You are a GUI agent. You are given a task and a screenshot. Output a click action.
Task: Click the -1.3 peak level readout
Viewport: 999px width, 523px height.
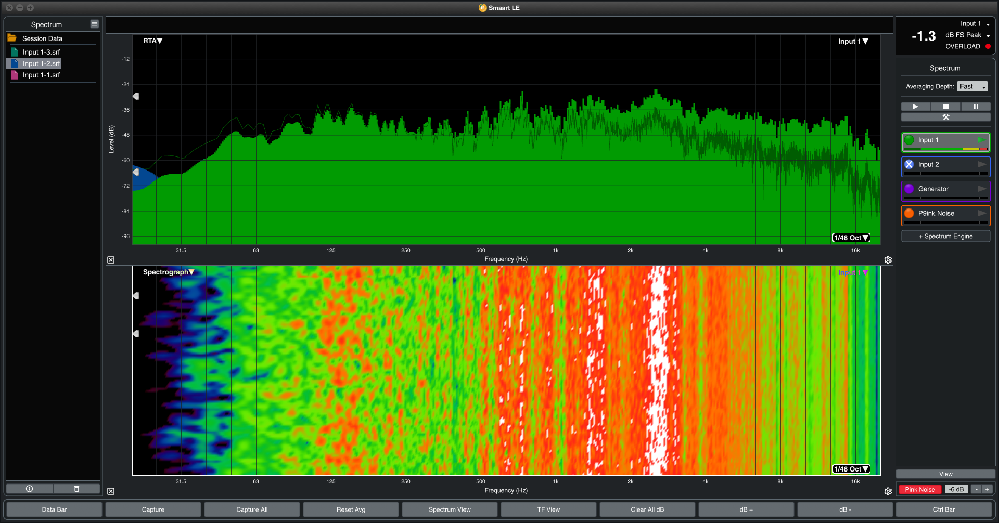(924, 36)
